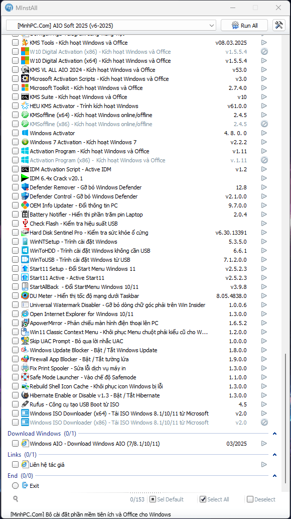Screen dimensions: 291x519
Task: Collapse the End section
Action: (x=275, y=476)
